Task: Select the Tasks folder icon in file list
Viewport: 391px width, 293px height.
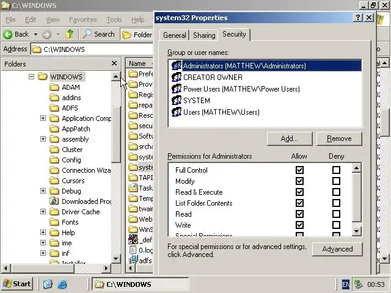Action: 133,188
